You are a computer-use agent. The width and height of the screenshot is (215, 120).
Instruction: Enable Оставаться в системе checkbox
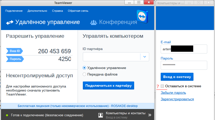pyautogui.click(x=162, y=86)
